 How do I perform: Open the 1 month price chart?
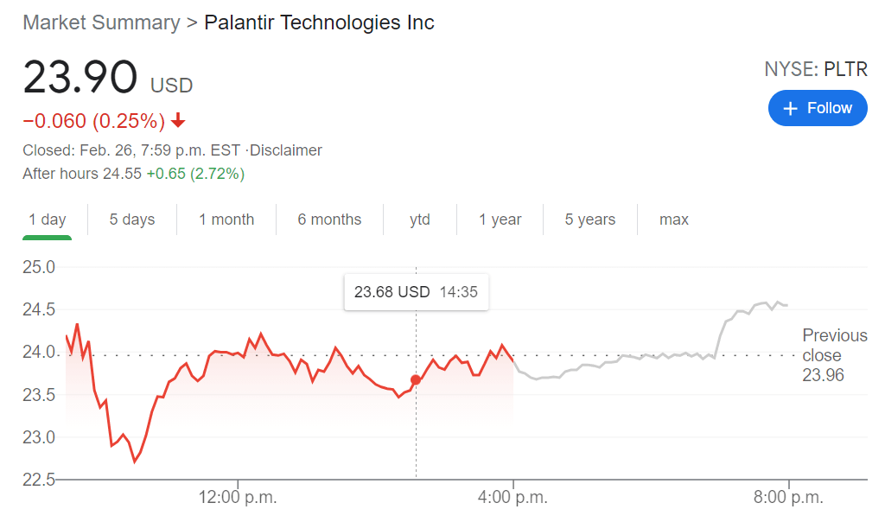point(226,220)
